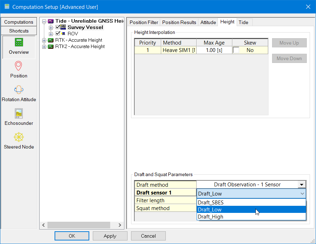316x244 pixels.
Task: Click the Steered Node wheel icon
Action: coord(19,137)
